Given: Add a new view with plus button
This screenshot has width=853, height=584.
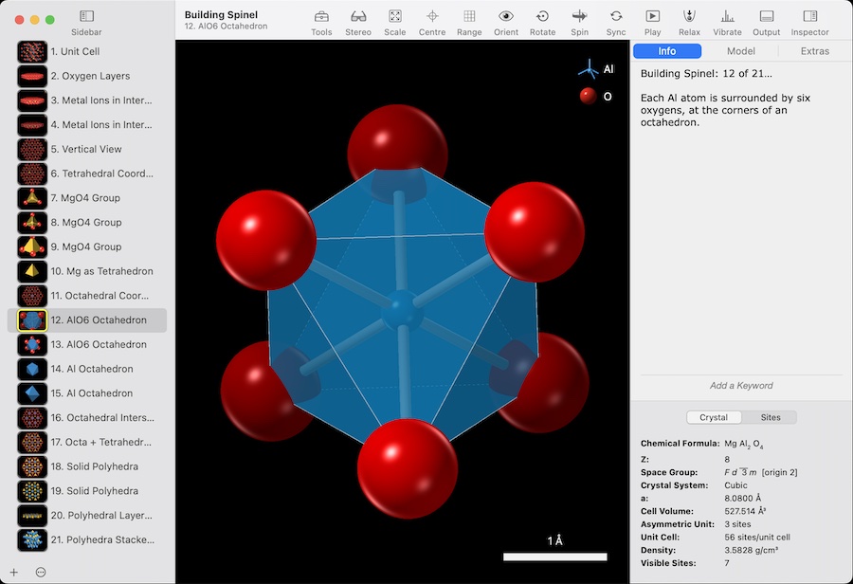Looking at the screenshot, I should pyautogui.click(x=13, y=572).
